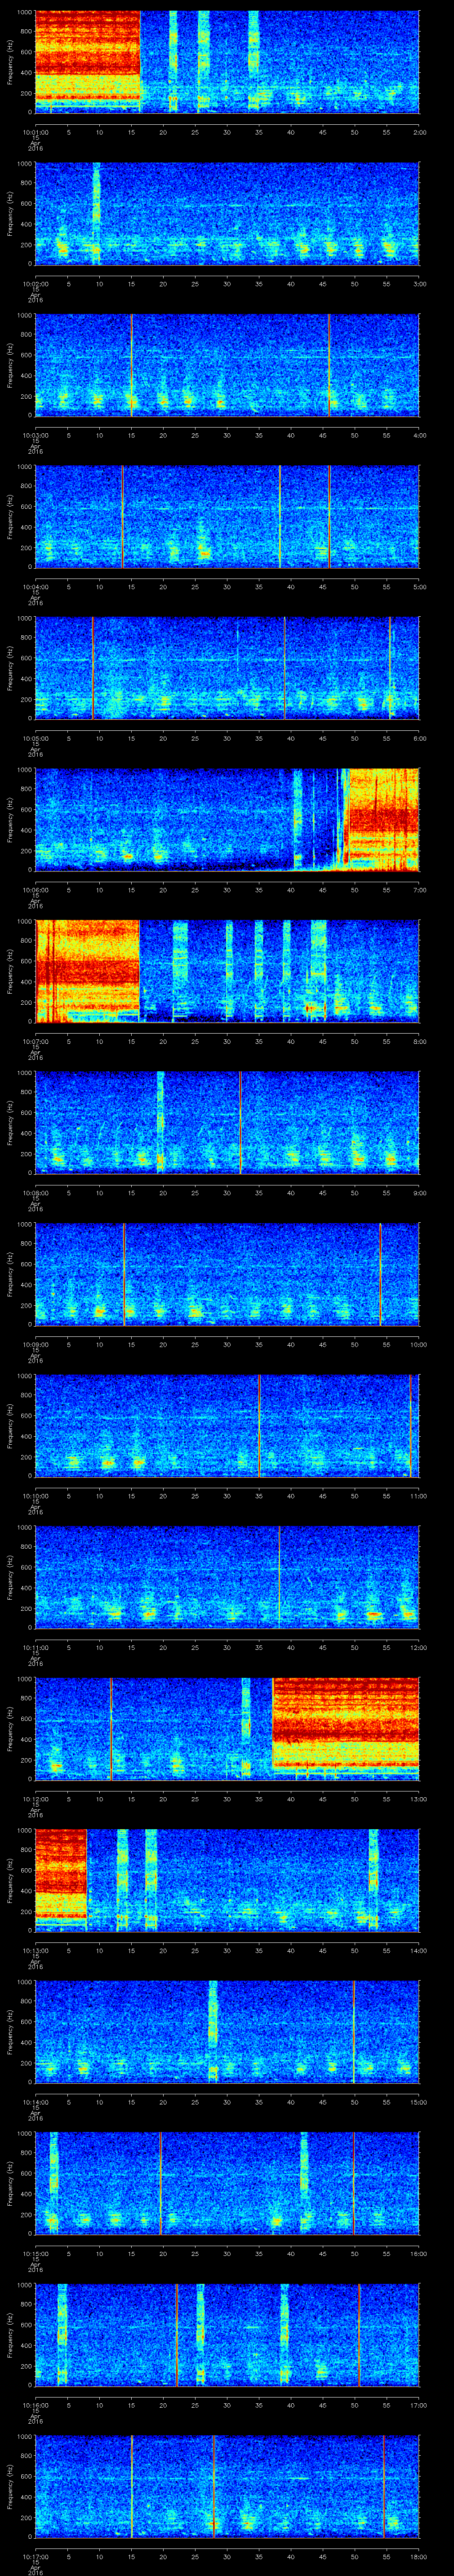Select the spectrogram panel starting at 10:05:00
The width and height of the screenshot is (454, 2576).
(227, 668)
